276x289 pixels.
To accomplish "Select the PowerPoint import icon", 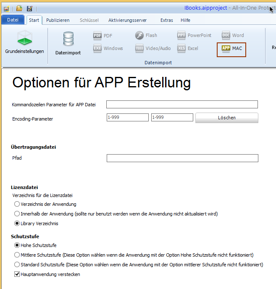I will coord(181,36).
